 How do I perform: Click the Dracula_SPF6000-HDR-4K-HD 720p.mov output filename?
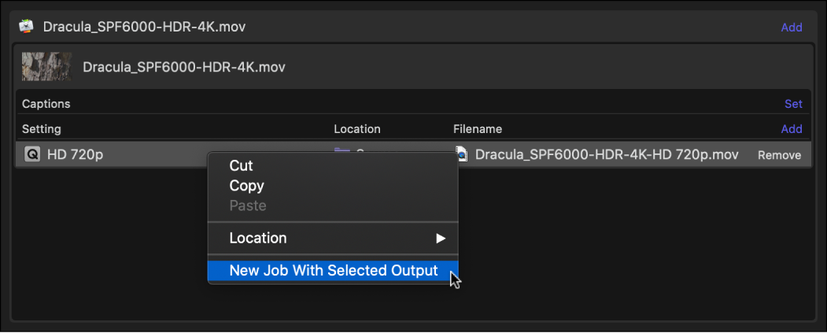click(607, 155)
